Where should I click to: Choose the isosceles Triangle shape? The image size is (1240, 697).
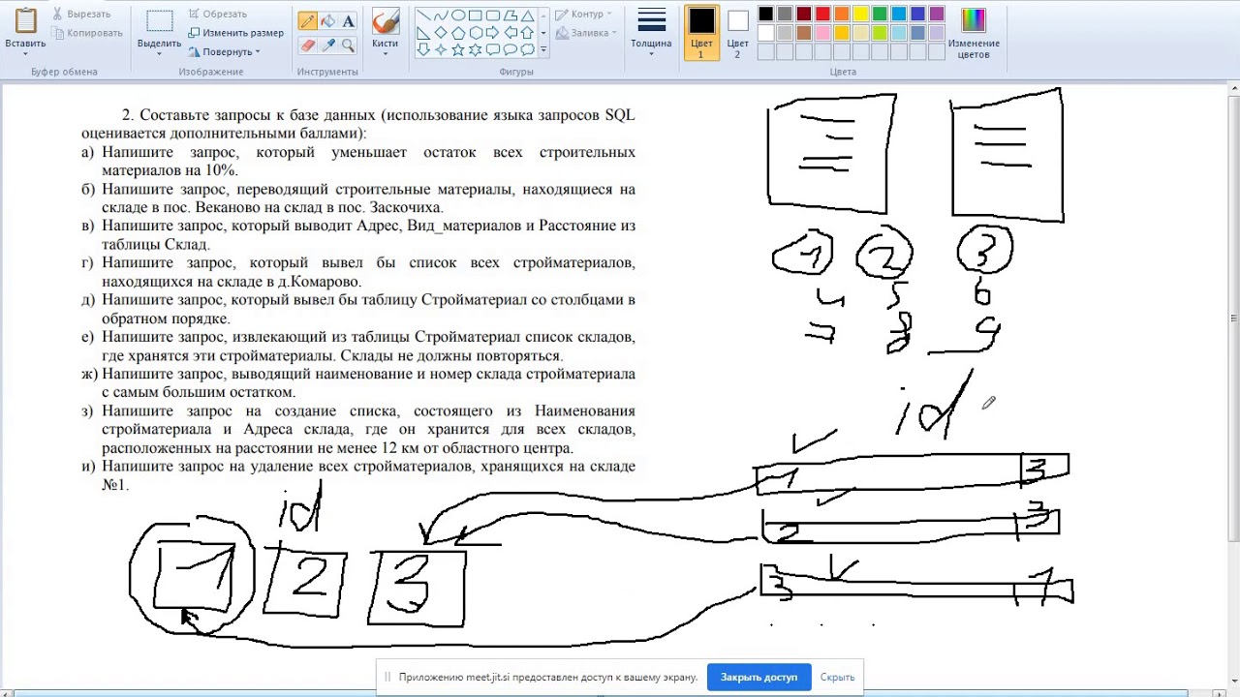[x=527, y=15]
